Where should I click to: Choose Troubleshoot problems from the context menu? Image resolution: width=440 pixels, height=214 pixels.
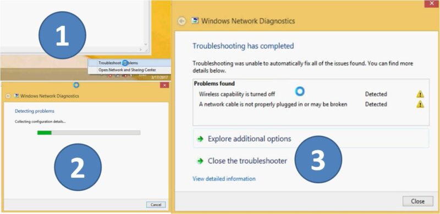(129, 63)
